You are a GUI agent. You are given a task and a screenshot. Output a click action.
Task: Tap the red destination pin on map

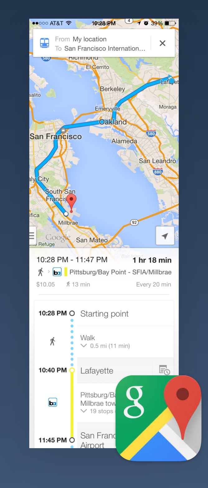click(x=72, y=203)
